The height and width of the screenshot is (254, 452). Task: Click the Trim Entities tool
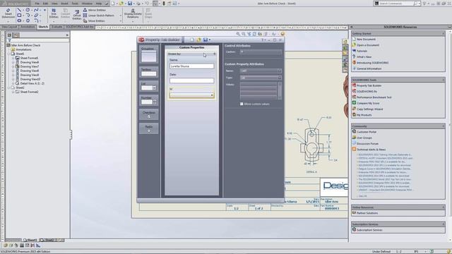[54, 13]
